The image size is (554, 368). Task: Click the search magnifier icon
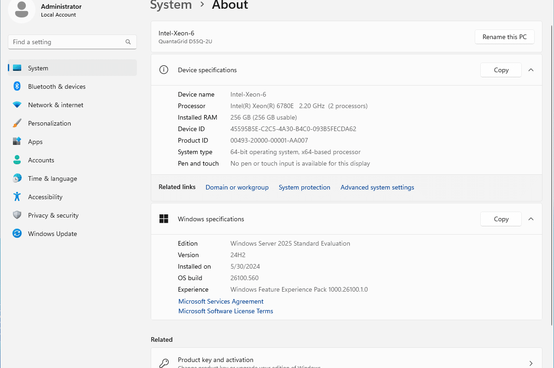pyautogui.click(x=128, y=42)
